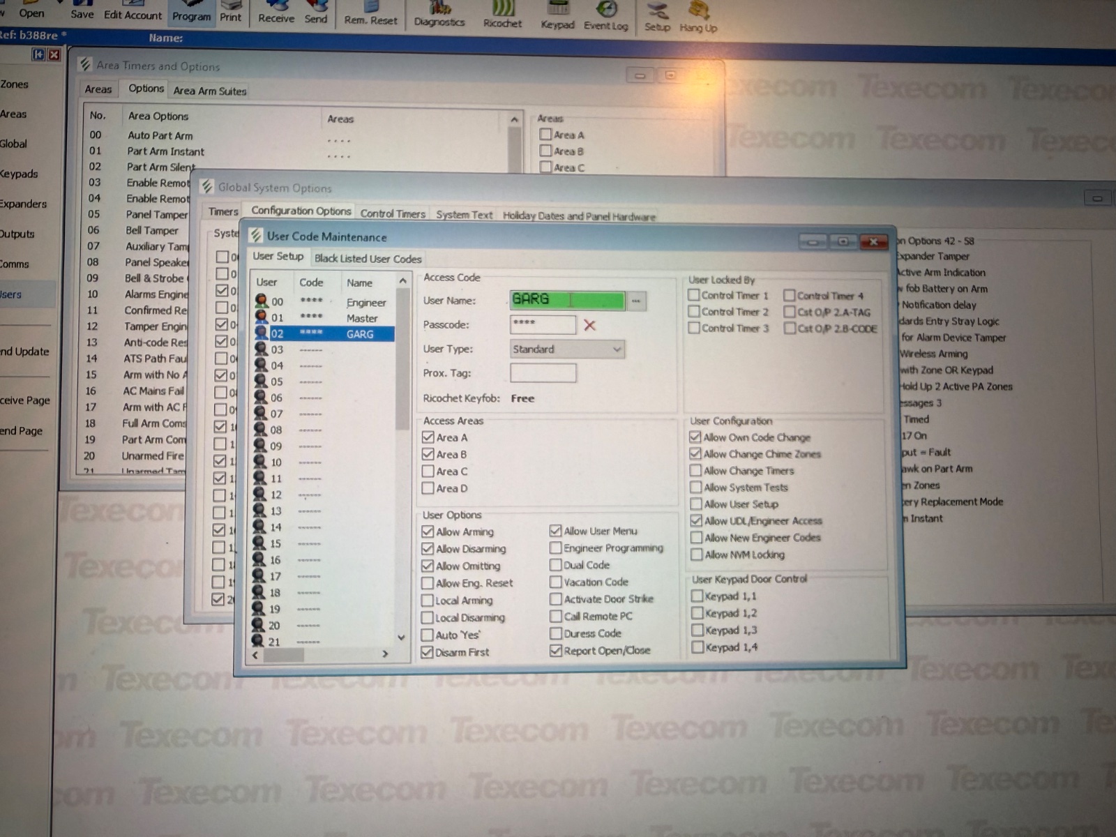
Task: Open the Zones section in the sidebar
Action: pyautogui.click(x=14, y=84)
